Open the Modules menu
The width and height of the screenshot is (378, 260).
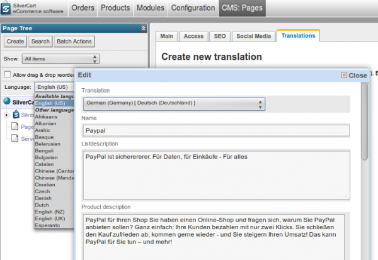151,8
